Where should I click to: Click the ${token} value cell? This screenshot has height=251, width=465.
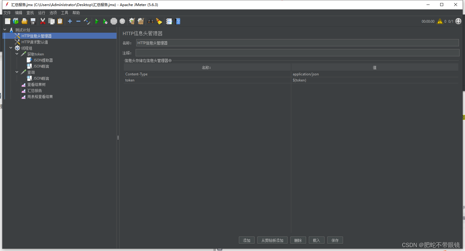(x=375, y=80)
